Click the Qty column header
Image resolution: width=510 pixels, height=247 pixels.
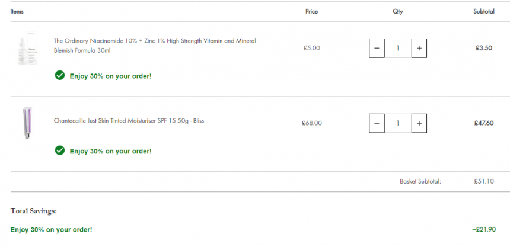[398, 11]
